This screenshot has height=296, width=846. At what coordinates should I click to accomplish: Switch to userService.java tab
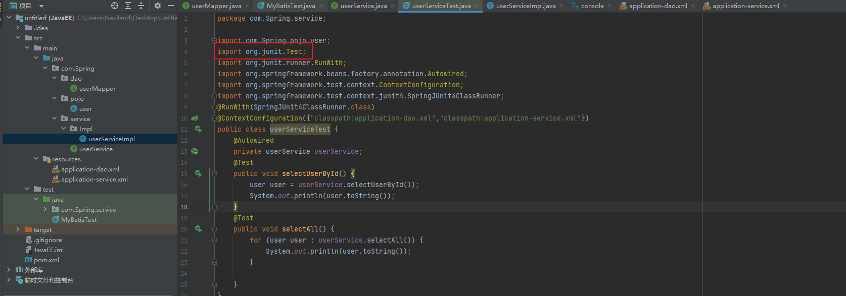363,6
